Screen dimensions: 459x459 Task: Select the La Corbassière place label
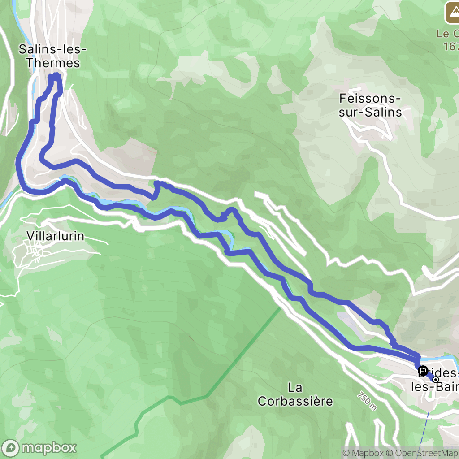point(295,394)
